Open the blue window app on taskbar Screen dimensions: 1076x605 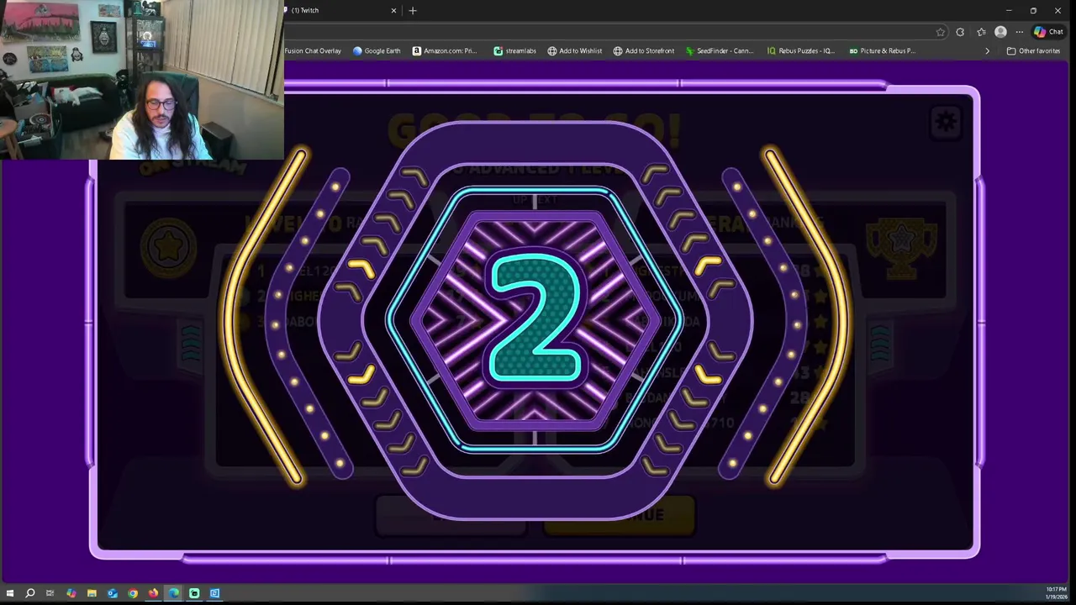(x=214, y=593)
